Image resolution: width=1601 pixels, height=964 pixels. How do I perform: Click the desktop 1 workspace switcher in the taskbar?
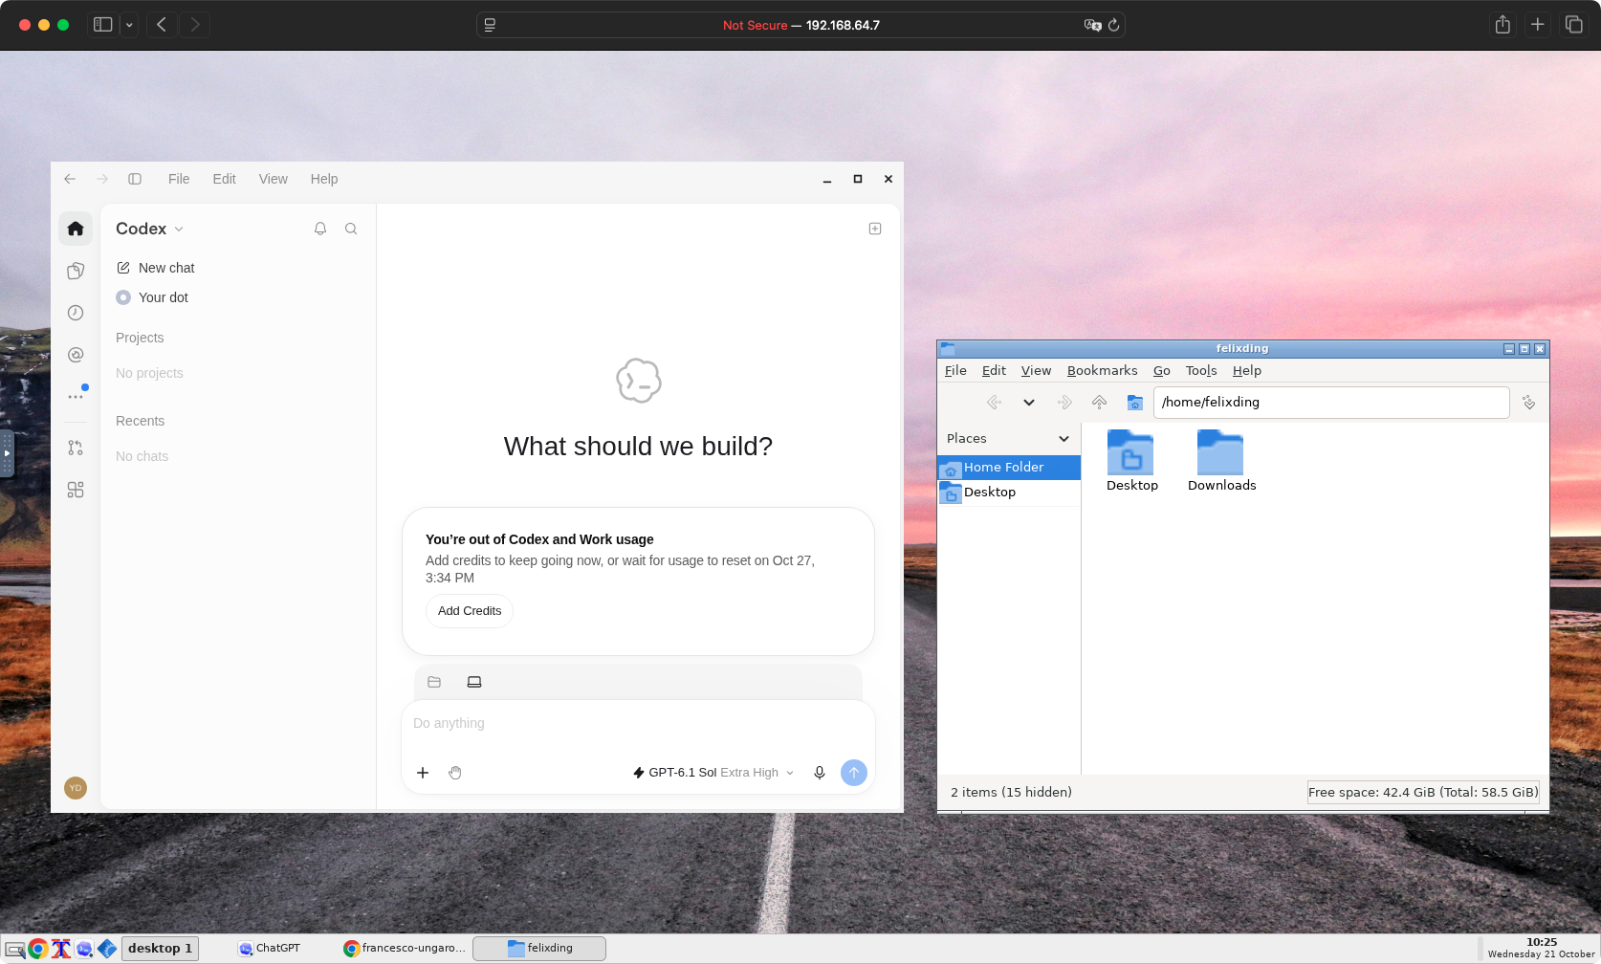point(160,949)
